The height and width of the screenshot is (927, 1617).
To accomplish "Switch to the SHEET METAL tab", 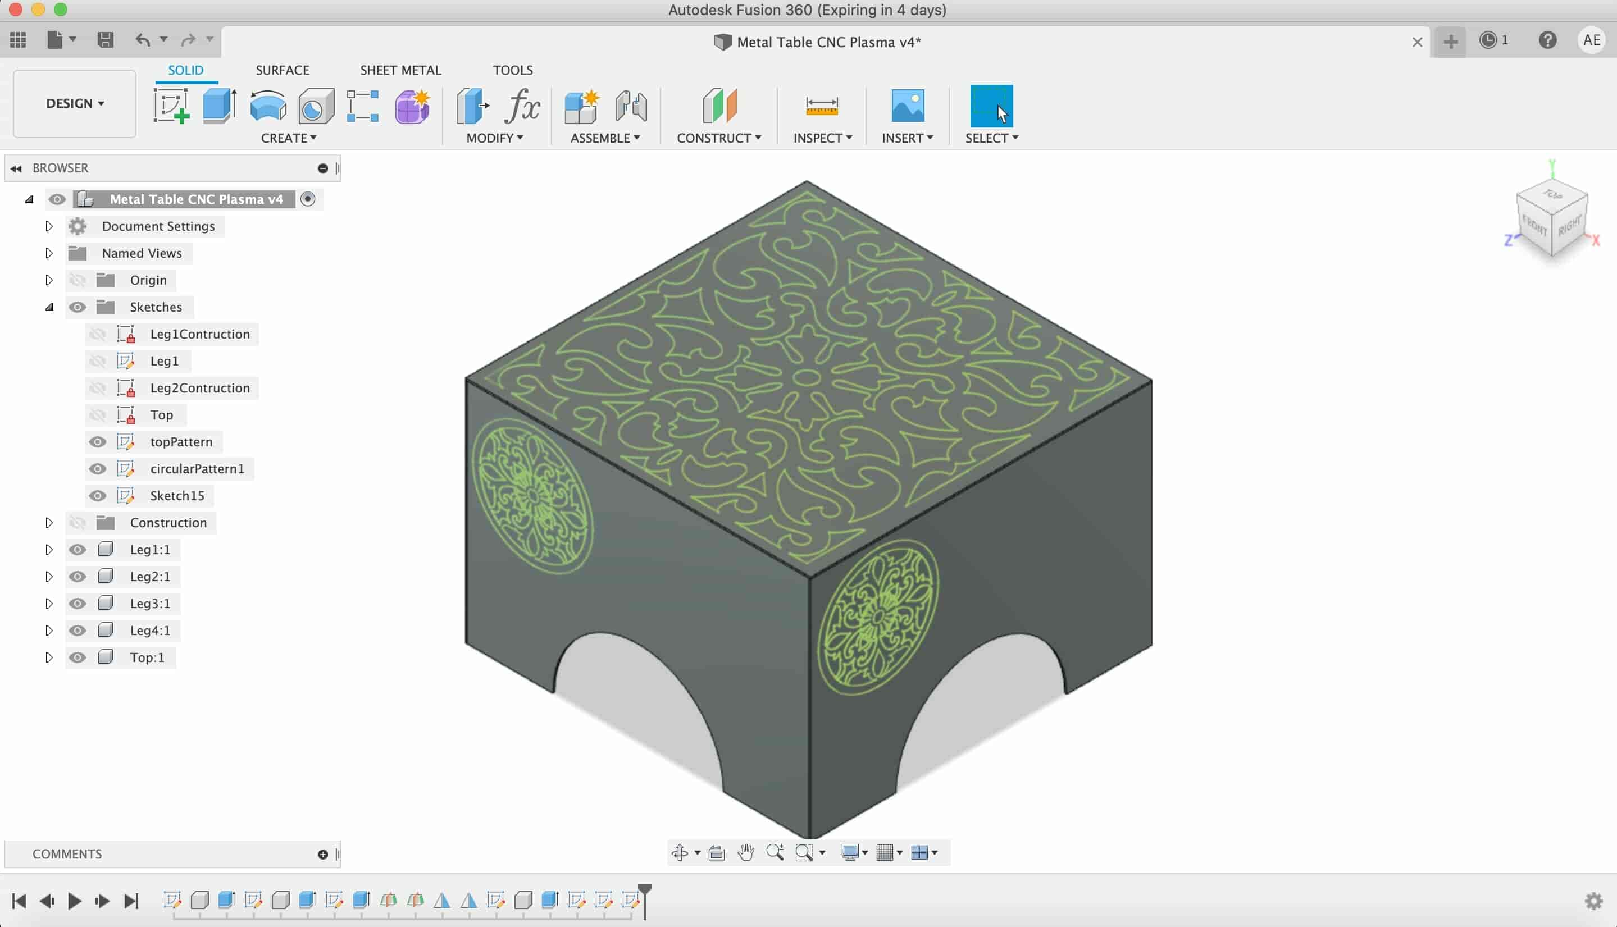I will [400, 70].
